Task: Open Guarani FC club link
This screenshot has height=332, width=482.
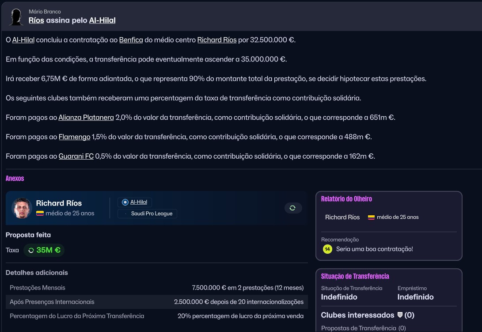Action: point(76,156)
